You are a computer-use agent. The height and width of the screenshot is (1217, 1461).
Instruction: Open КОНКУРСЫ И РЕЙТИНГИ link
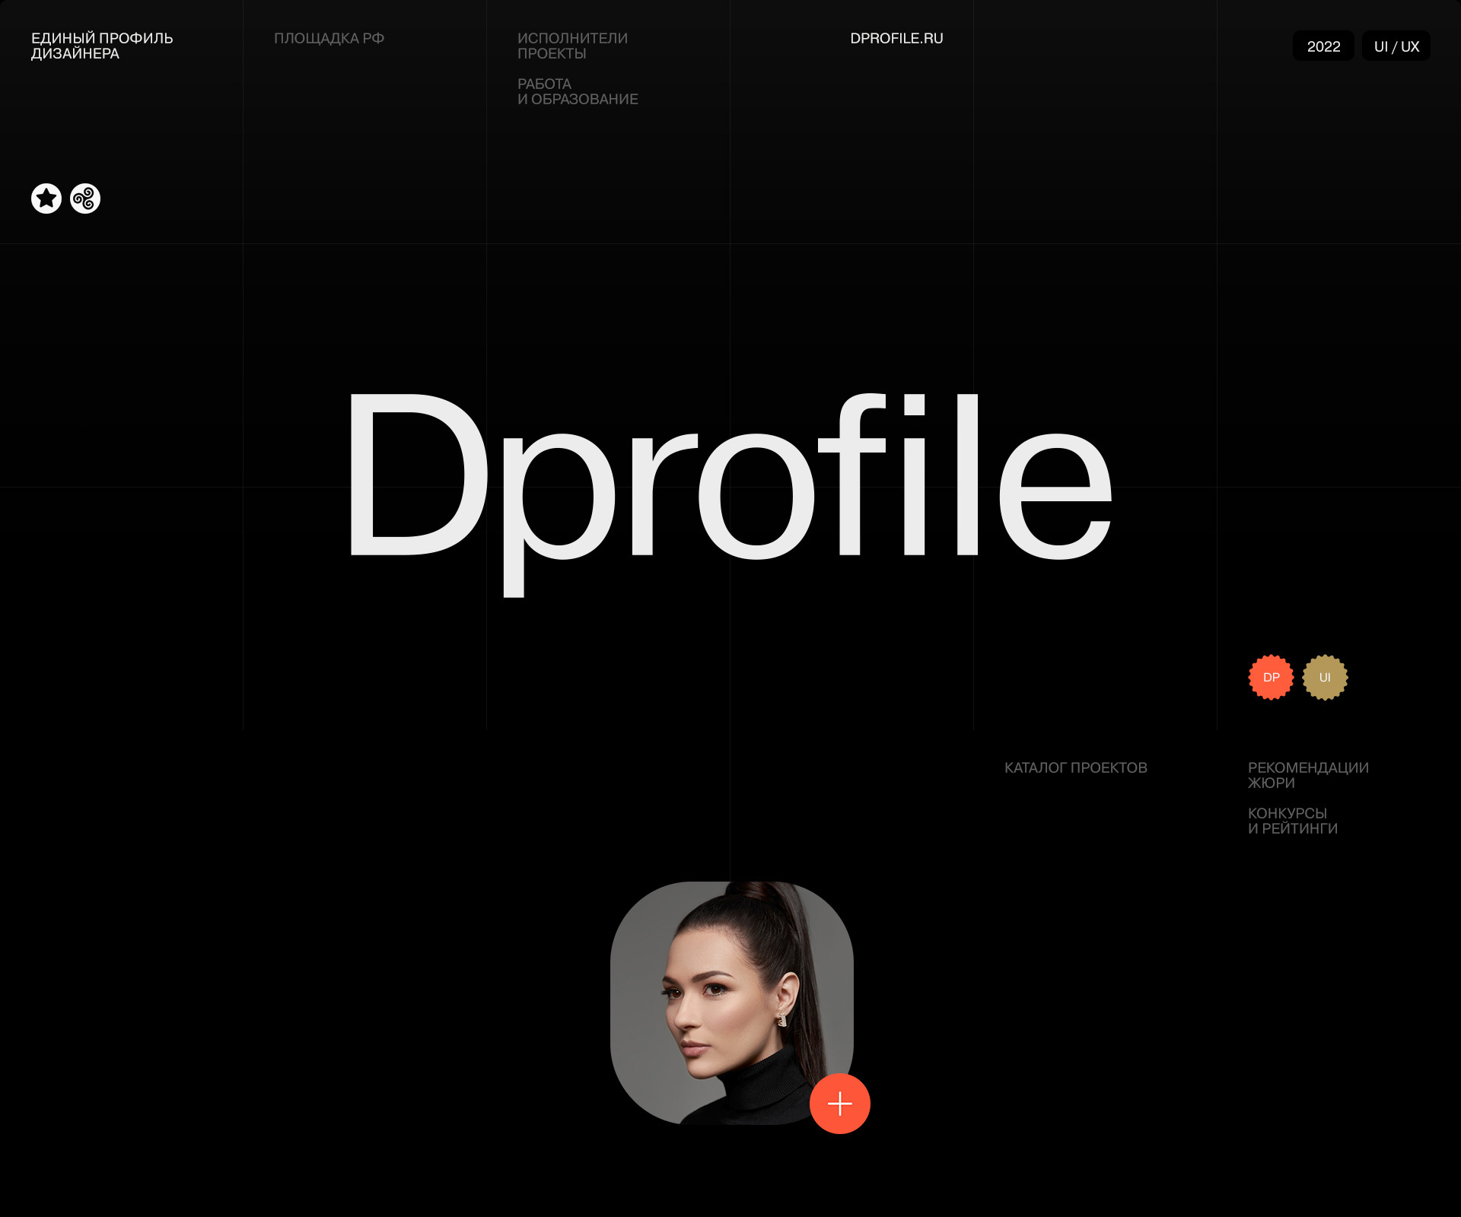coord(1292,821)
